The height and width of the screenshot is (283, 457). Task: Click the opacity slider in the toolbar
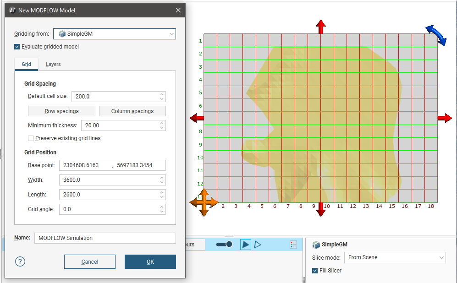[224, 245]
